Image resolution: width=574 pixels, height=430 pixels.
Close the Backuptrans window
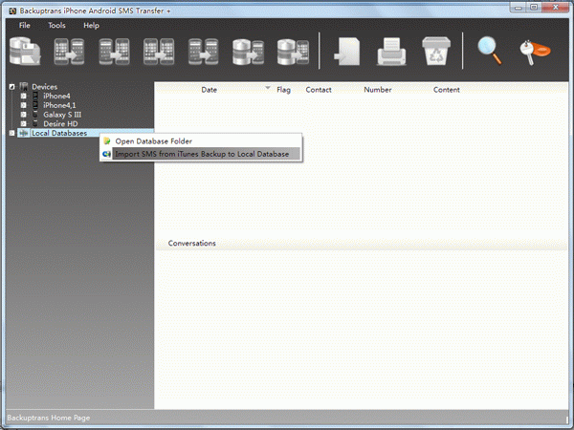point(555,8)
